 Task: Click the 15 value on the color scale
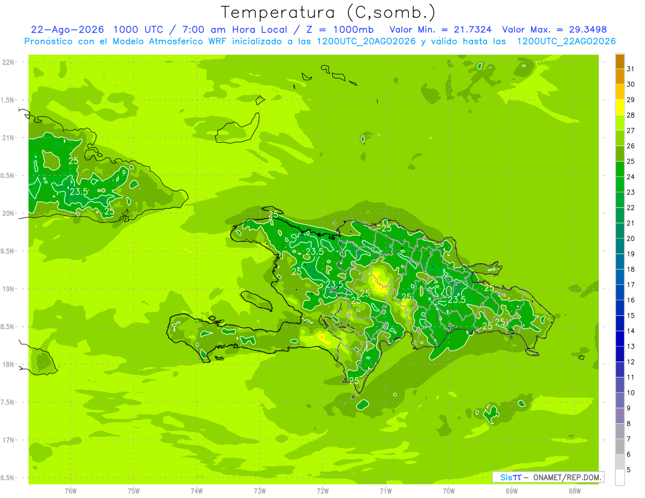(x=631, y=315)
